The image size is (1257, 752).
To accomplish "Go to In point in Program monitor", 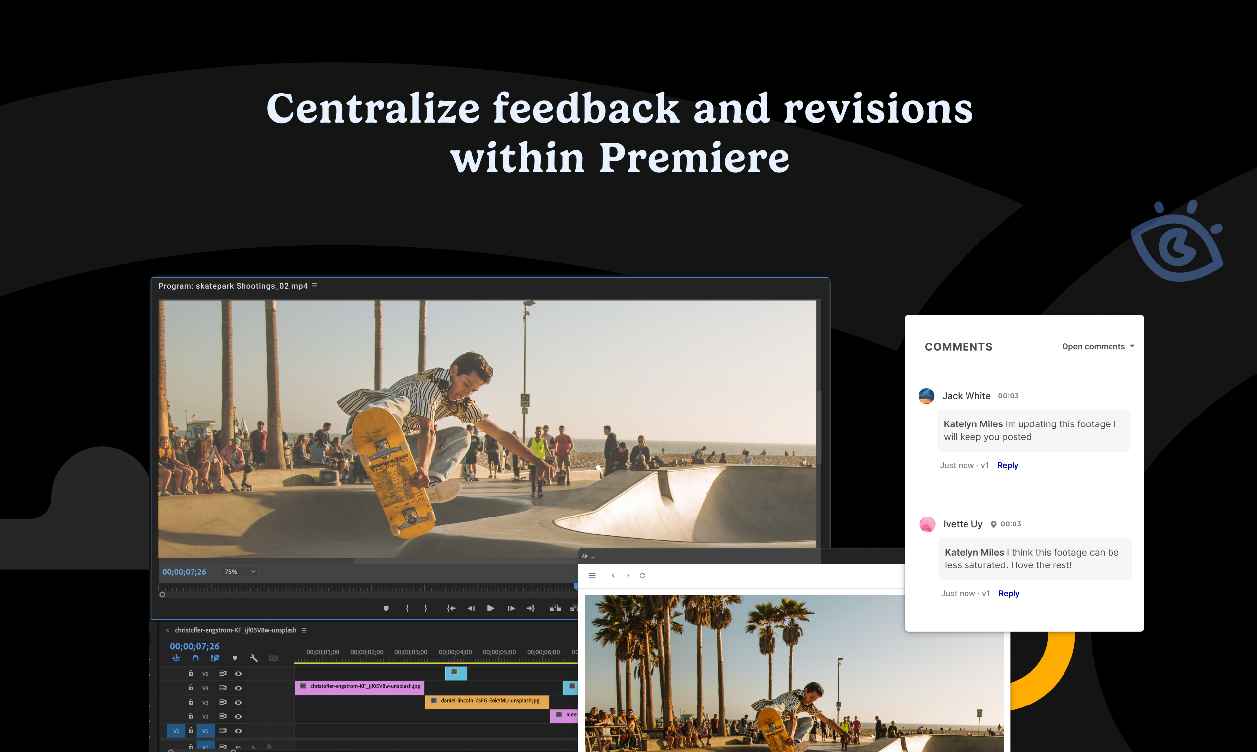I will click(x=451, y=608).
